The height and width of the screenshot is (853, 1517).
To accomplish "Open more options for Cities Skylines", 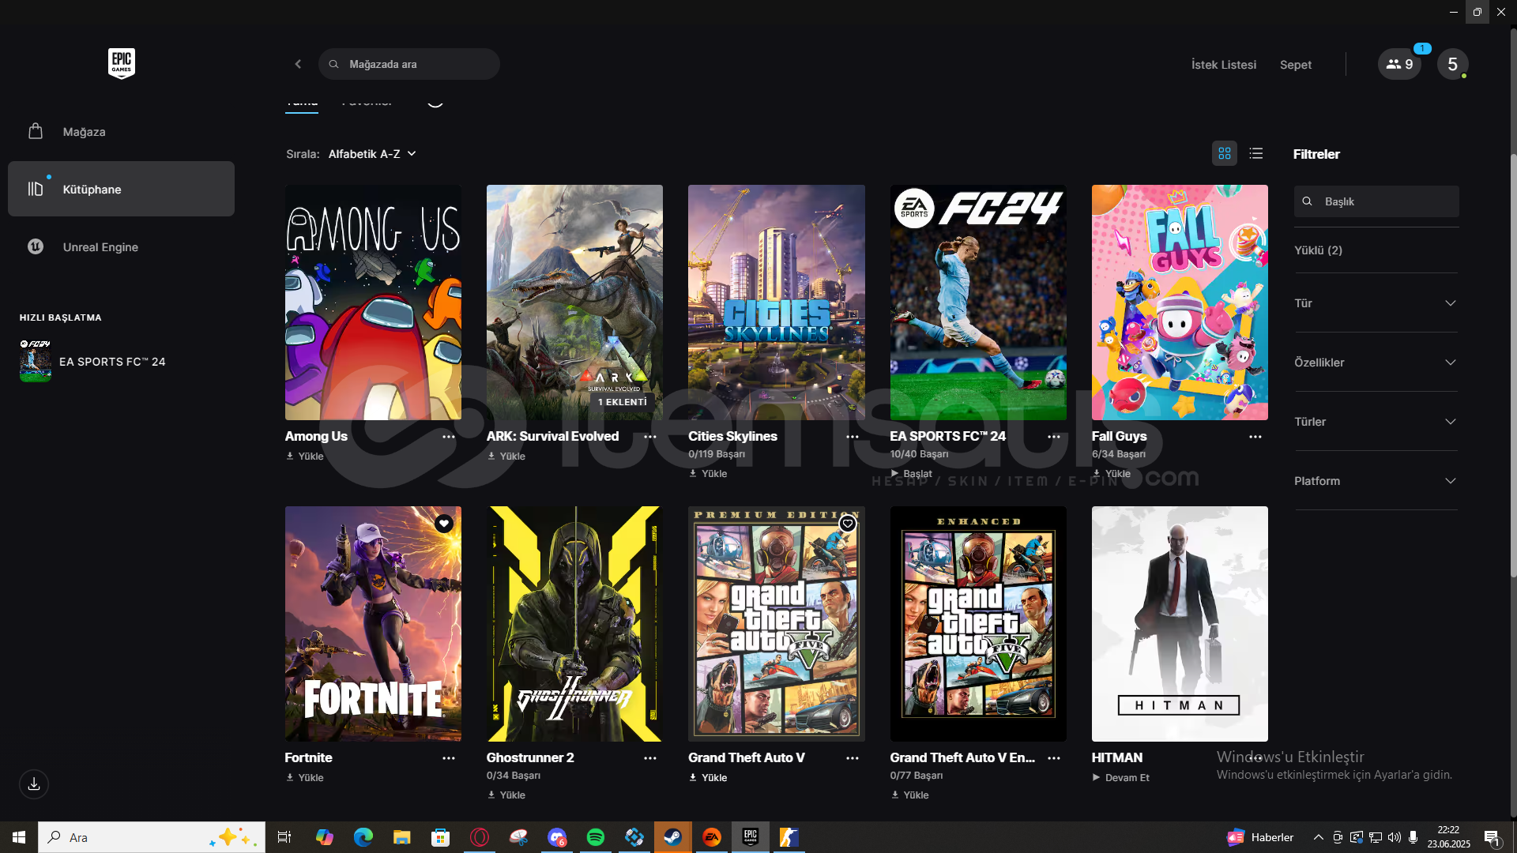I will [853, 436].
